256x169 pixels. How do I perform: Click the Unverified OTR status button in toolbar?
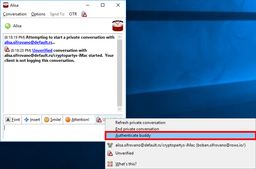tap(100, 120)
